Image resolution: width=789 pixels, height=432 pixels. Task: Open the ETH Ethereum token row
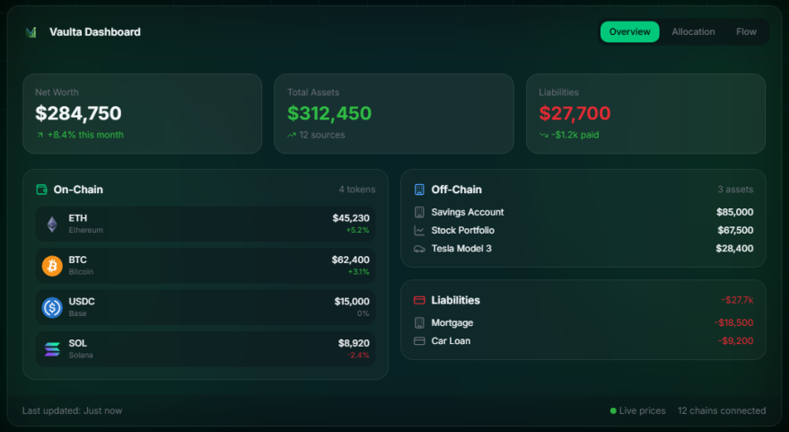206,224
